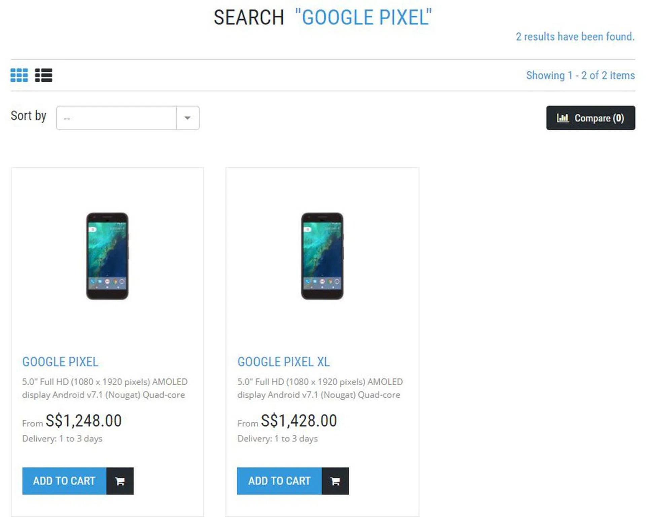646x521 pixels.
Task: Click the S$1,248.00 price
Action: tap(83, 421)
